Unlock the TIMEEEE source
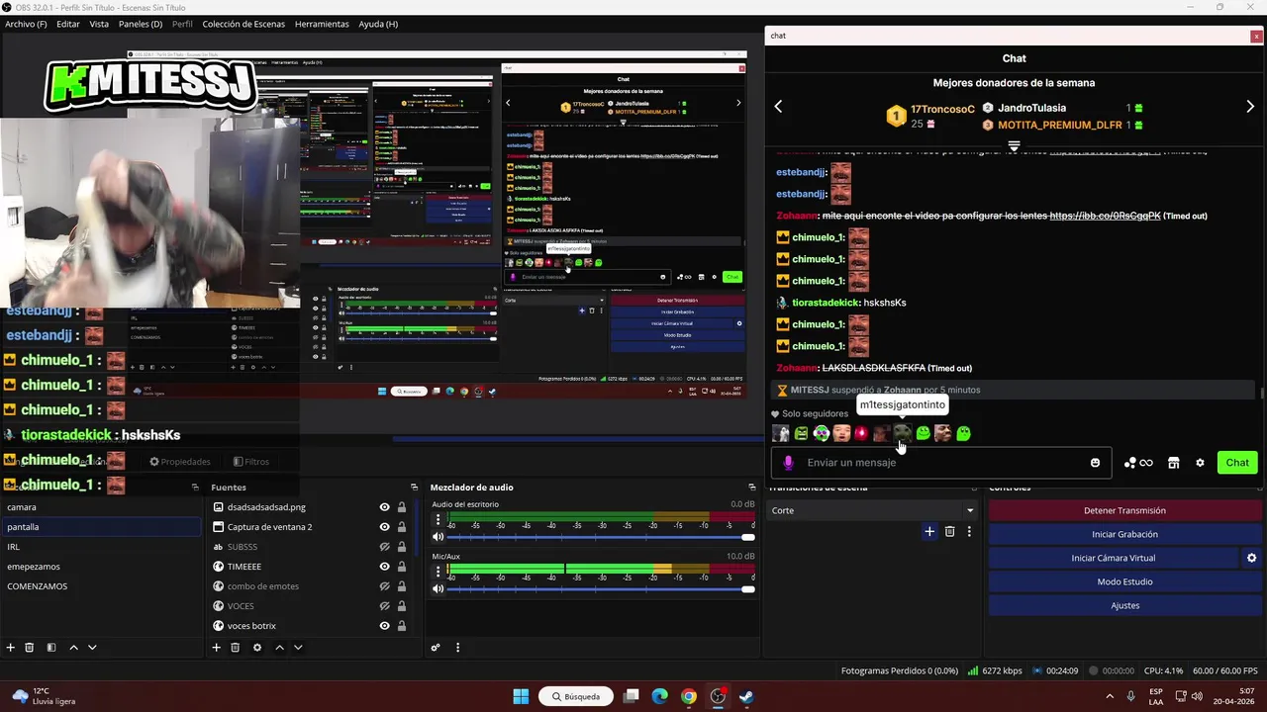 tap(401, 567)
